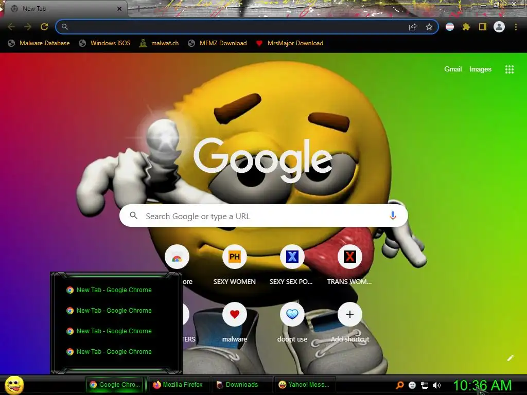Open the red X shortcut tile
This screenshot has height=395, width=527.
(349, 257)
